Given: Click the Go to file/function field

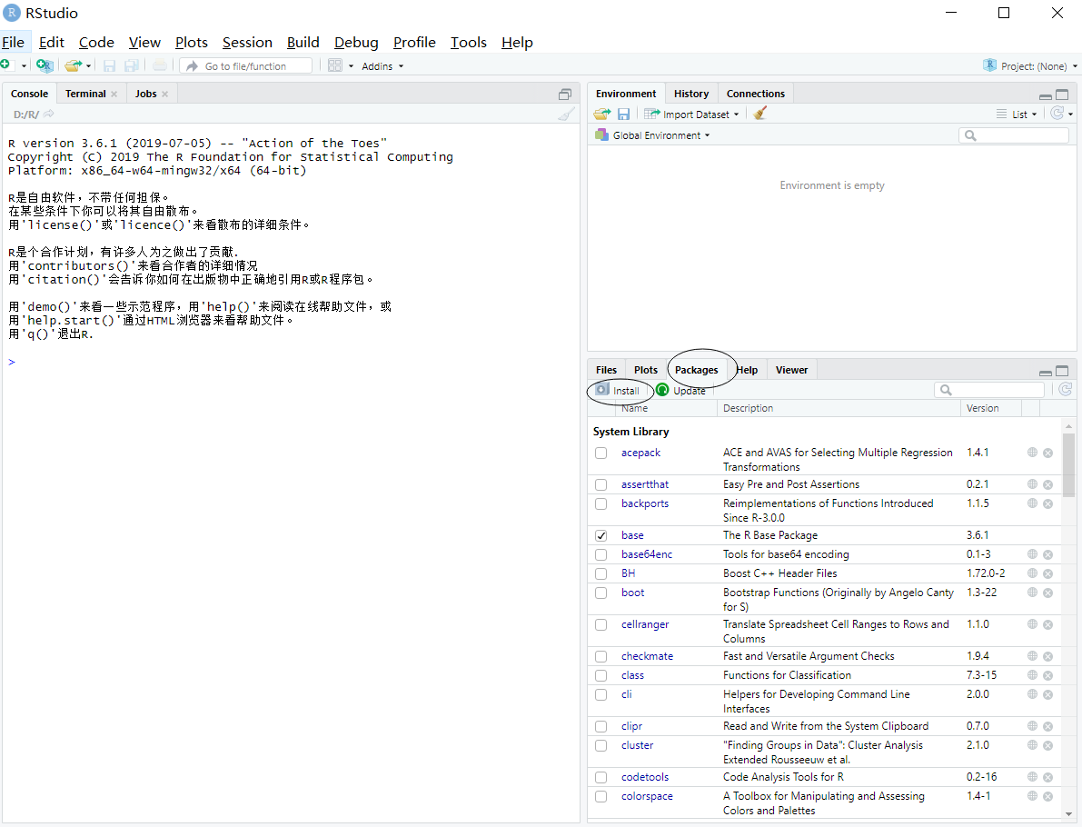Looking at the screenshot, I should pos(246,65).
